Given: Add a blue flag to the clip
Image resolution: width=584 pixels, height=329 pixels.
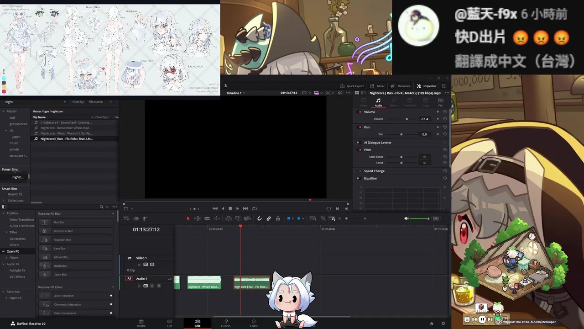Looking at the screenshot, I should coord(288,218).
